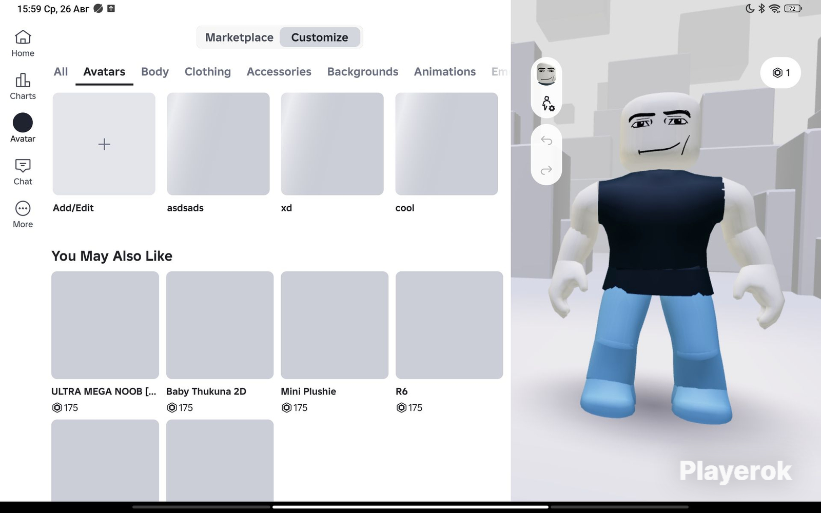This screenshot has width=821, height=513.
Task: Click the cool avatar name
Action: pos(405,208)
